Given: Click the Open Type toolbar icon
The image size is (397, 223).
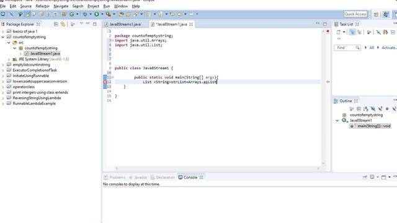Looking at the screenshot, I should point(121,14).
